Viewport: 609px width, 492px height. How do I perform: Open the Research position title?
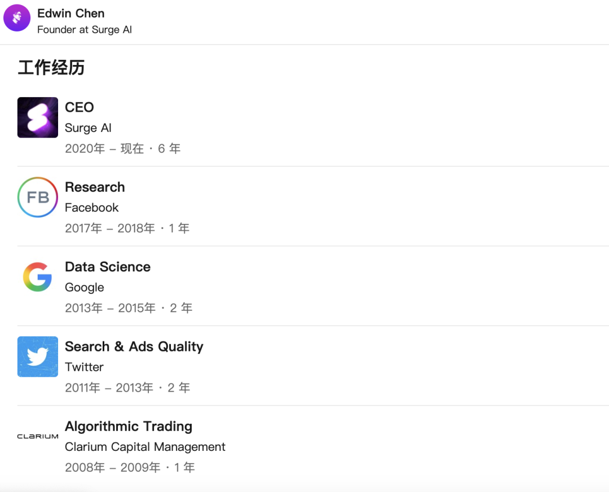point(95,187)
